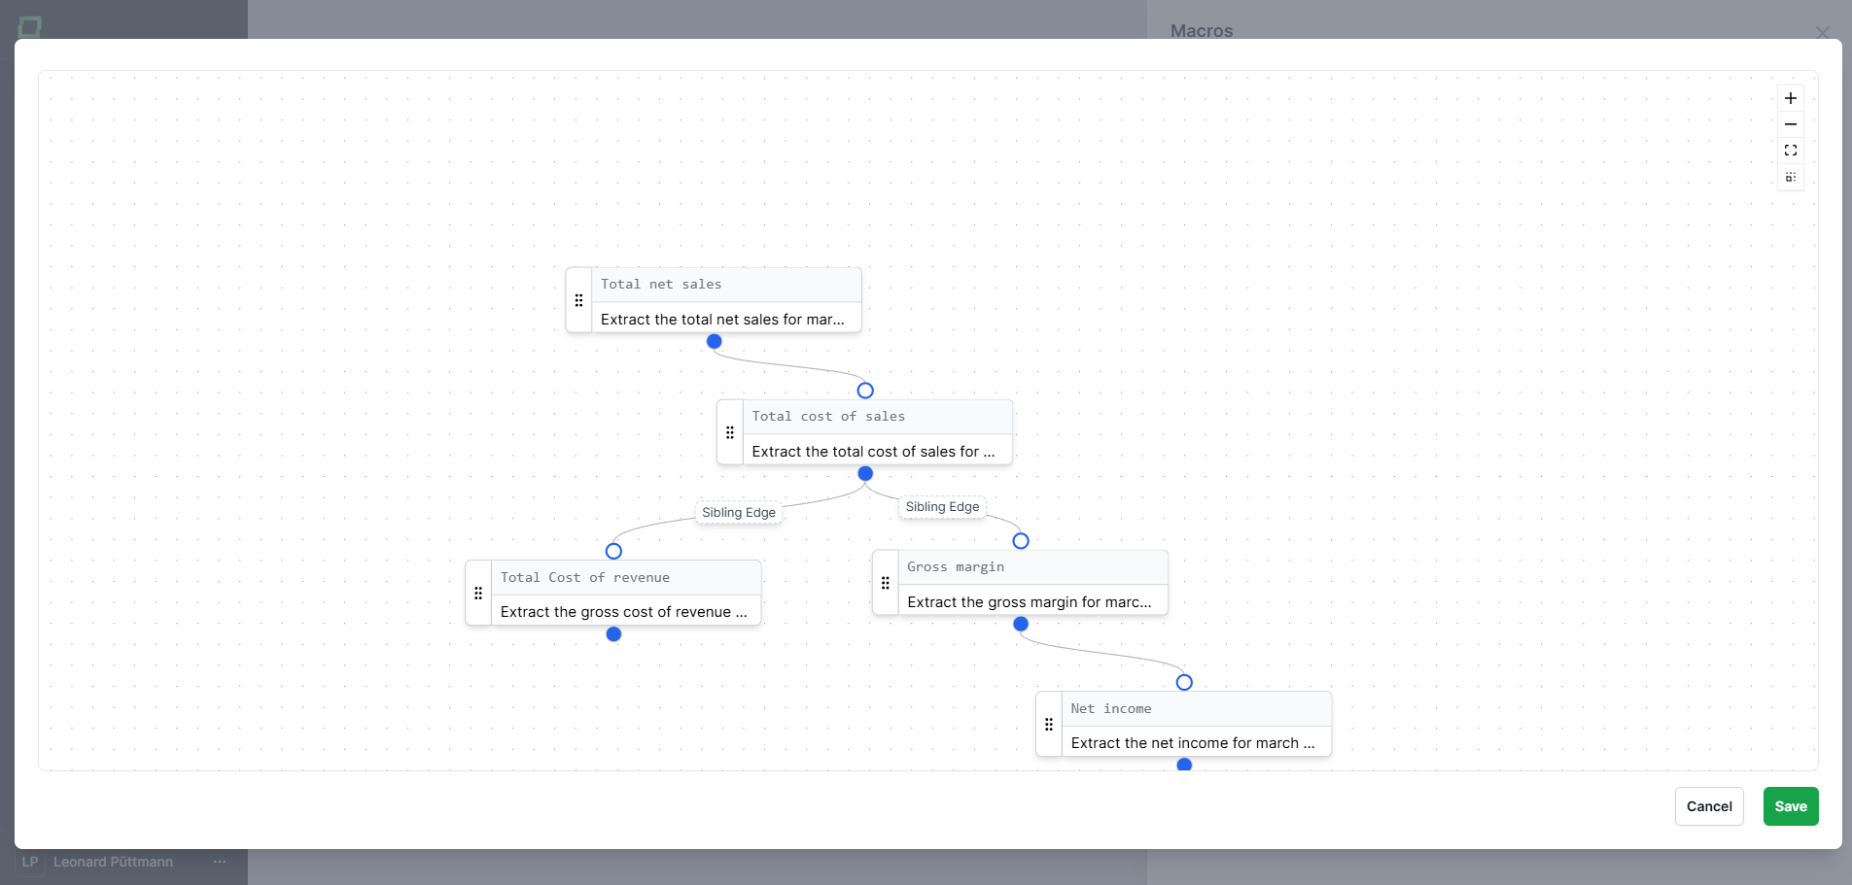Click 'Extract the gross margin for marc...' text
This screenshot has height=885, width=1852.
tap(1030, 601)
